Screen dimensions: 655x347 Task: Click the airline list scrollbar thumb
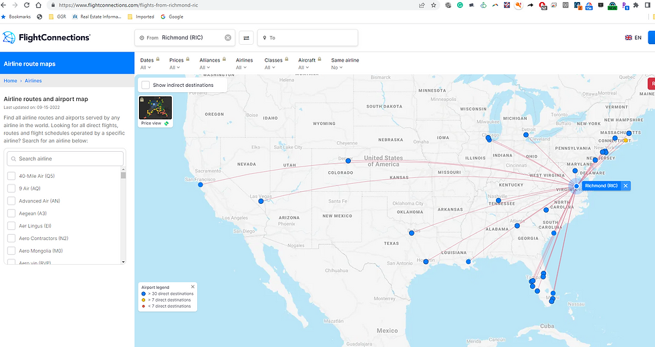coord(123,175)
